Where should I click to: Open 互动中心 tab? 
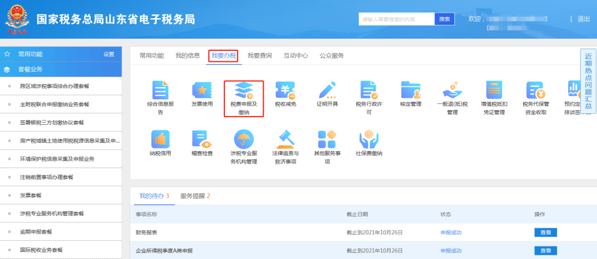[x=296, y=56]
